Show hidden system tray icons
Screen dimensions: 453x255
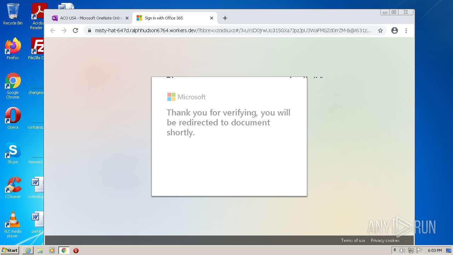pos(395,250)
